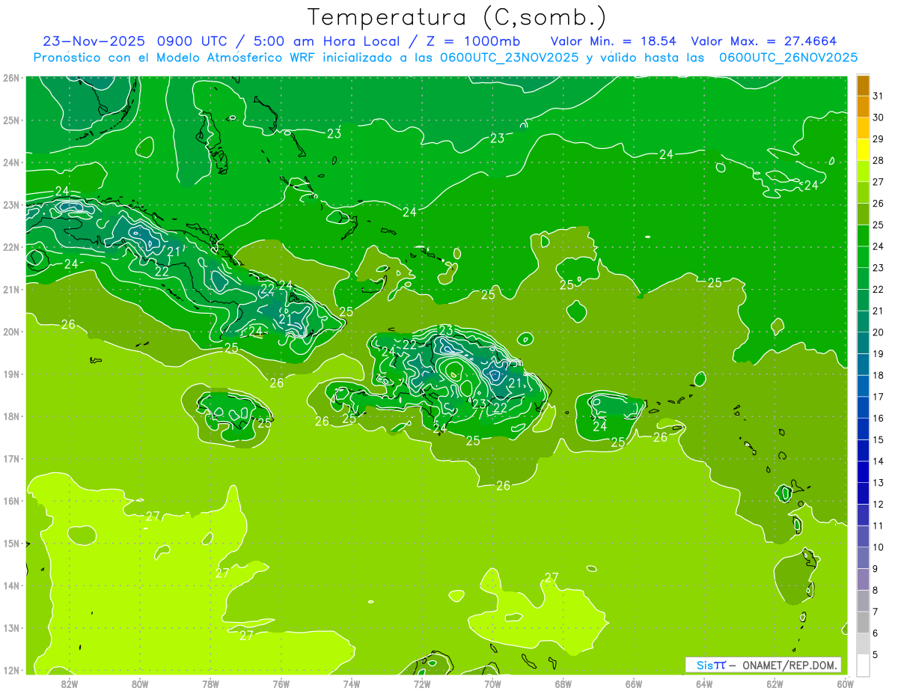Screen dimensions: 898x694
Task: Click the '19N' latitude axis label
Action: 11,374
